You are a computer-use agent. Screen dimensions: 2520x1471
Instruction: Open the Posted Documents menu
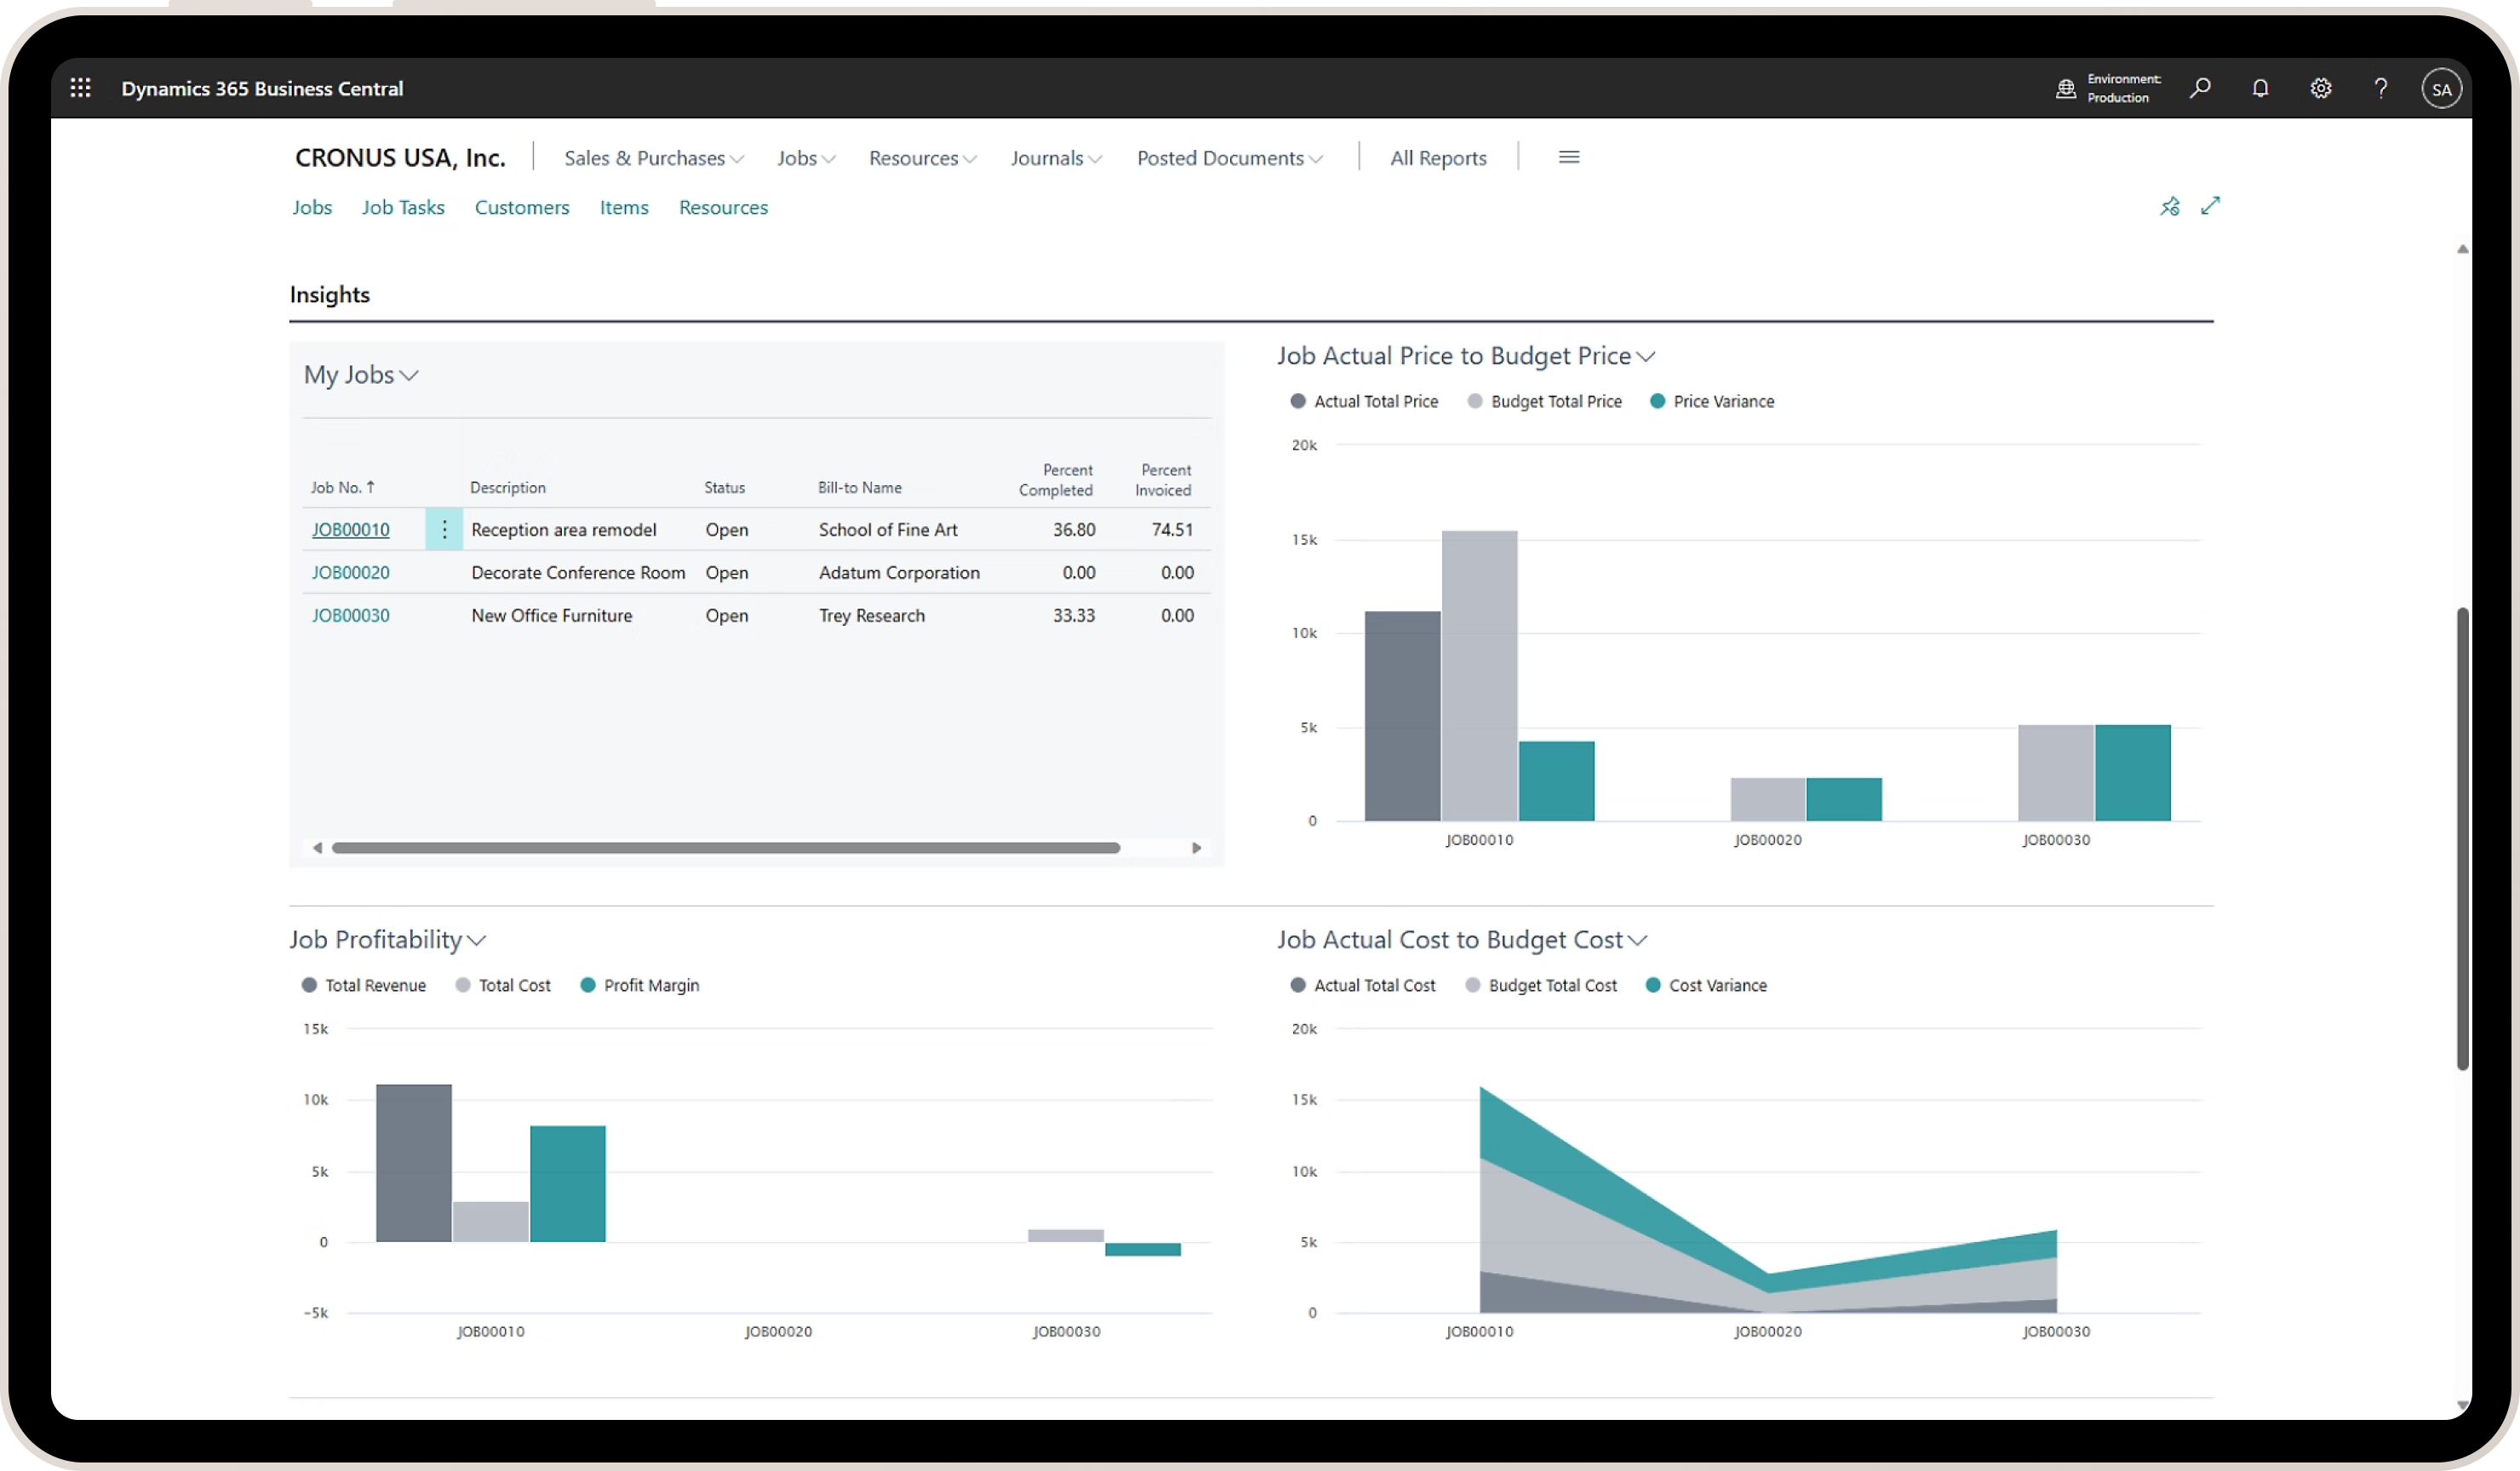pyautogui.click(x=1229, y=158)
